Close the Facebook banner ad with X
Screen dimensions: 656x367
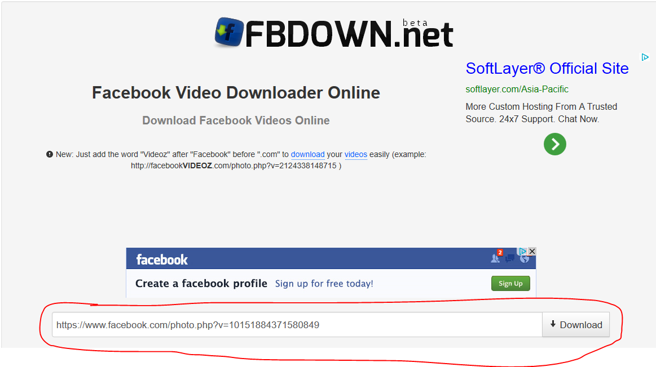[532, 252]
